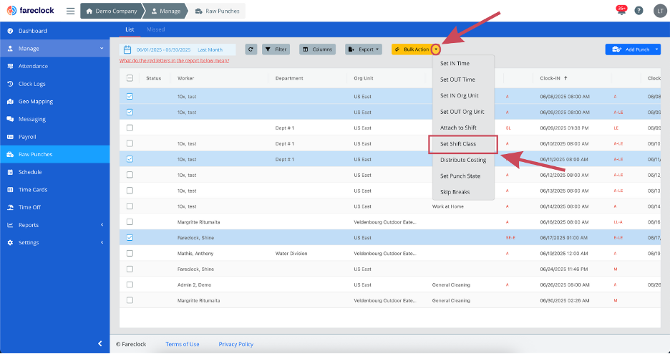670x354 pixels.
Task: Open the date range picker field
Action: [178, 49]
